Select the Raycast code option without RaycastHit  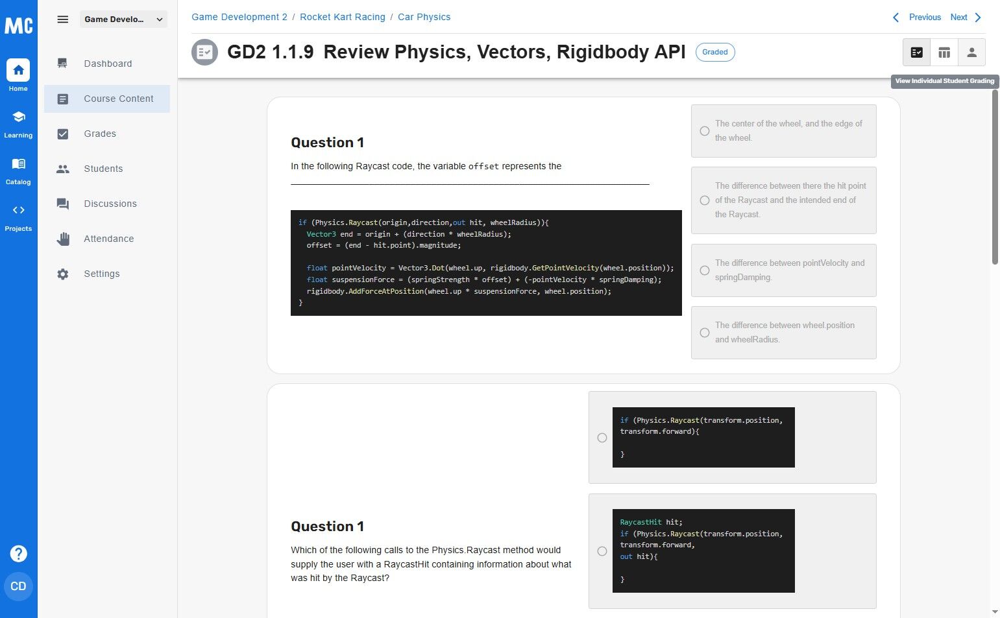tap(732, 438)
